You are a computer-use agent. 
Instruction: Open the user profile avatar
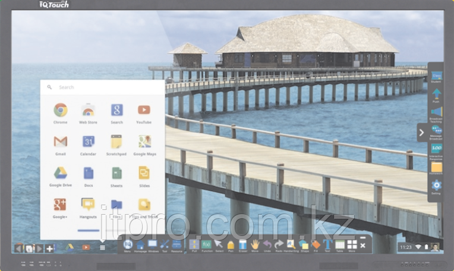[434, 247]
